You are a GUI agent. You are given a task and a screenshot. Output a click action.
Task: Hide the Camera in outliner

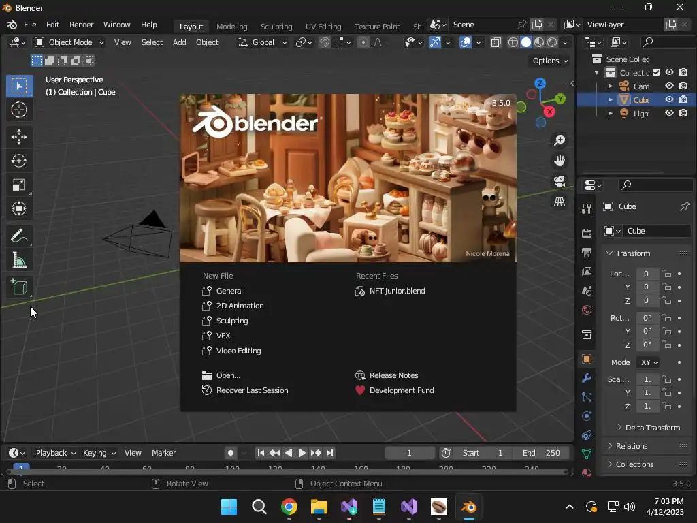click(670, 86)
